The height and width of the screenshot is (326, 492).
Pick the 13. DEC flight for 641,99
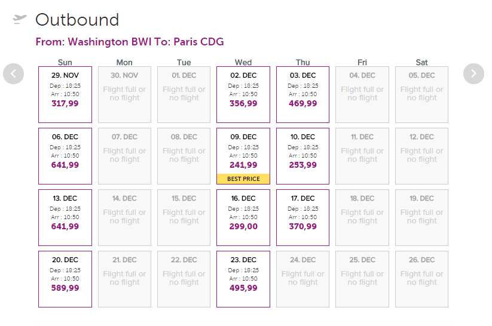coord(65,217)
